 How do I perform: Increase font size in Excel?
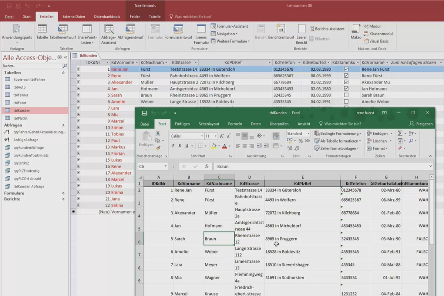coord(222,136)
